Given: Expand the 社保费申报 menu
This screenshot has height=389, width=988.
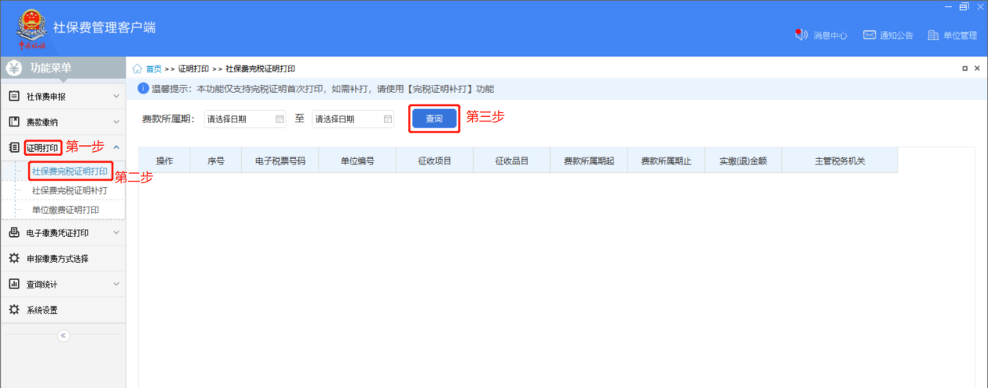Looking at the screenshot, I should (x=116, y=97).
